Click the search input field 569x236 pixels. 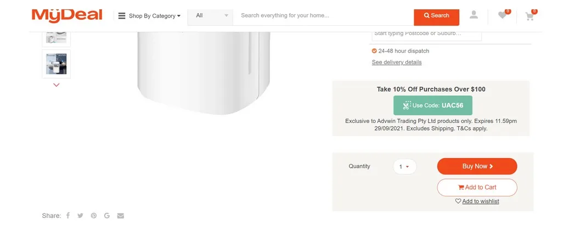tap(323, 15)
